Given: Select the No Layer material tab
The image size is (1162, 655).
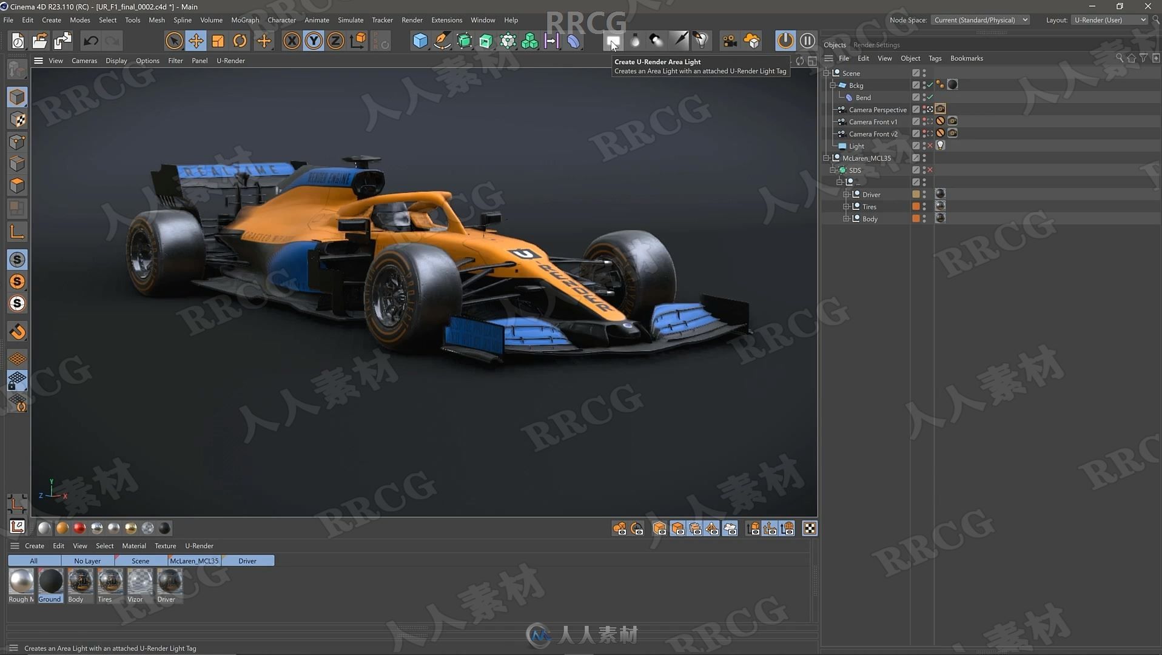Looking at the screenshot, I should [x=87, y=561].
